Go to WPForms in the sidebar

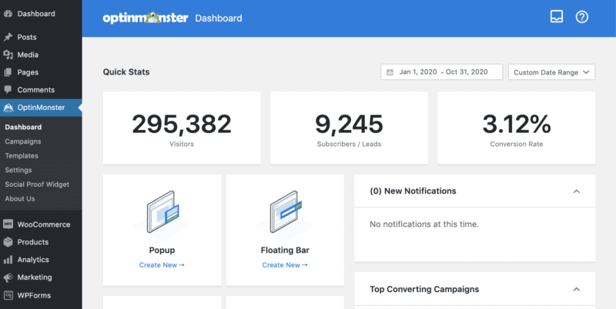[32, 295]
